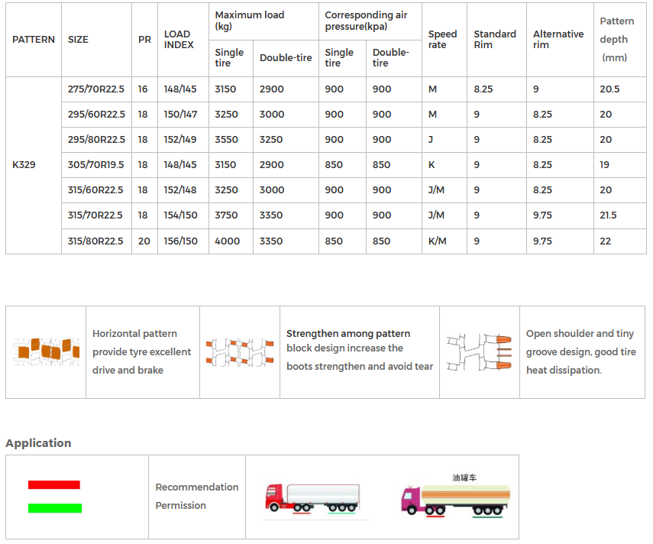Click load index '150/147'

pyautogui.click(x=180, y=114)
